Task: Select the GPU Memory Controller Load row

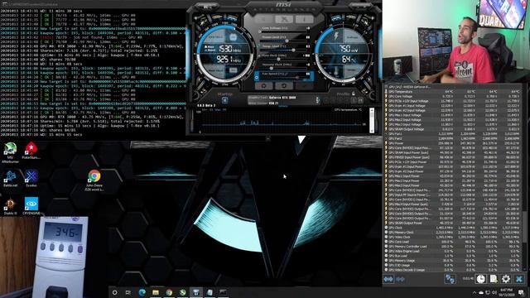Action: (x=453, y=247)
